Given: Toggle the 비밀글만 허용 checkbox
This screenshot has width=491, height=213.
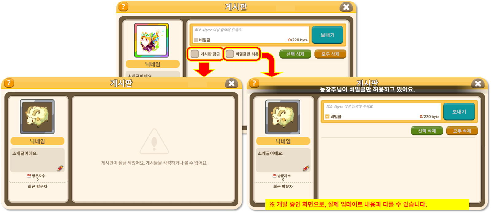Looking at the screenshot, I should [x=230, y=54].
